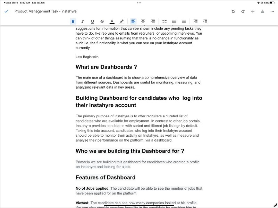Align text to the left
Viewport: 278px width, 208px height.
tap(133, 21)
